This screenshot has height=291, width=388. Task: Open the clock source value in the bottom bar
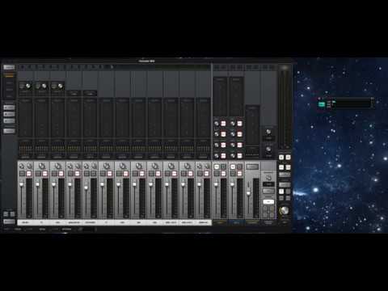pos(66,230)
